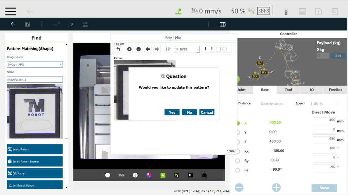Image resolution: width=348 pixels, height=195 pixels.
Task: Click the undo arrow in Pattern Editor toolbar
Action: 118,49
